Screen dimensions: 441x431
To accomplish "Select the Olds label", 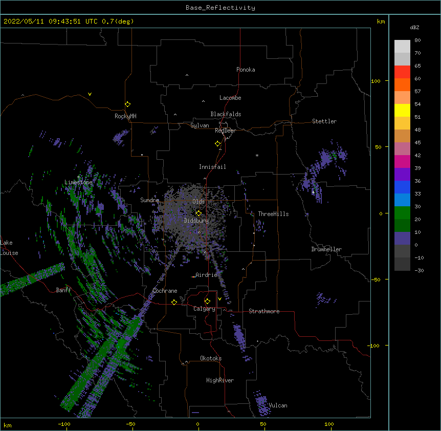I will click(199, 202).
